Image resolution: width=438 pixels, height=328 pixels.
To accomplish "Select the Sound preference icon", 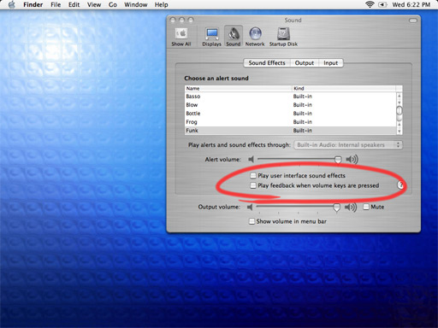I will (x=234, y=37).
